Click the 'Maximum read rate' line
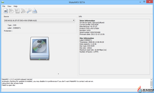This screenshot has height=93, width=154. tap(93, 50)
